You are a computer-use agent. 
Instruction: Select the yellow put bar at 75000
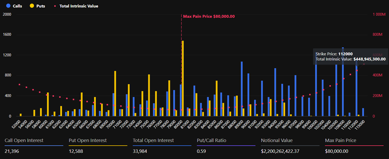pos(149,95)
